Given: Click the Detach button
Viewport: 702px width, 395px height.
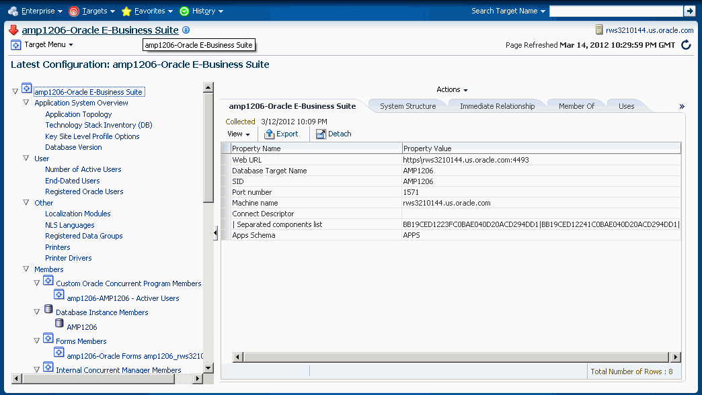Looking at the screenshot, I should [x=334, y=134].
